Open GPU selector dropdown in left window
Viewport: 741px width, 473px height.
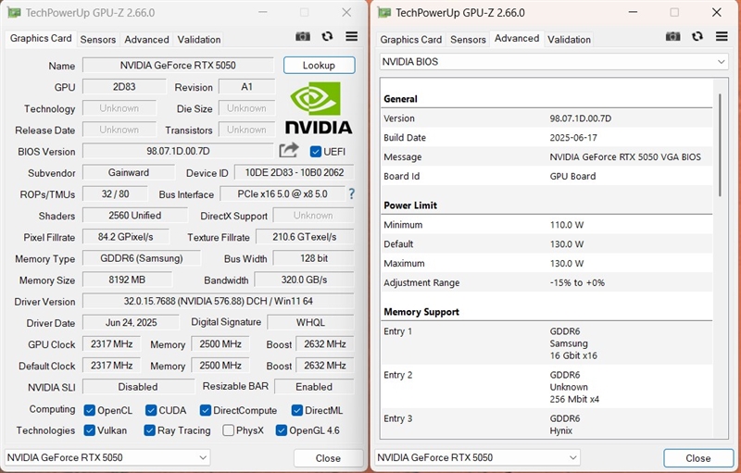coord(107,457)
